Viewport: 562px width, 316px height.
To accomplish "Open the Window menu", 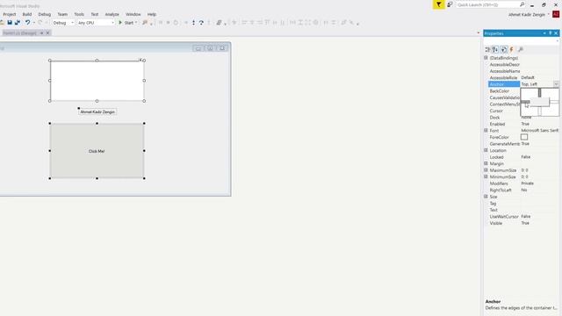I will click(x=133, y=14).
